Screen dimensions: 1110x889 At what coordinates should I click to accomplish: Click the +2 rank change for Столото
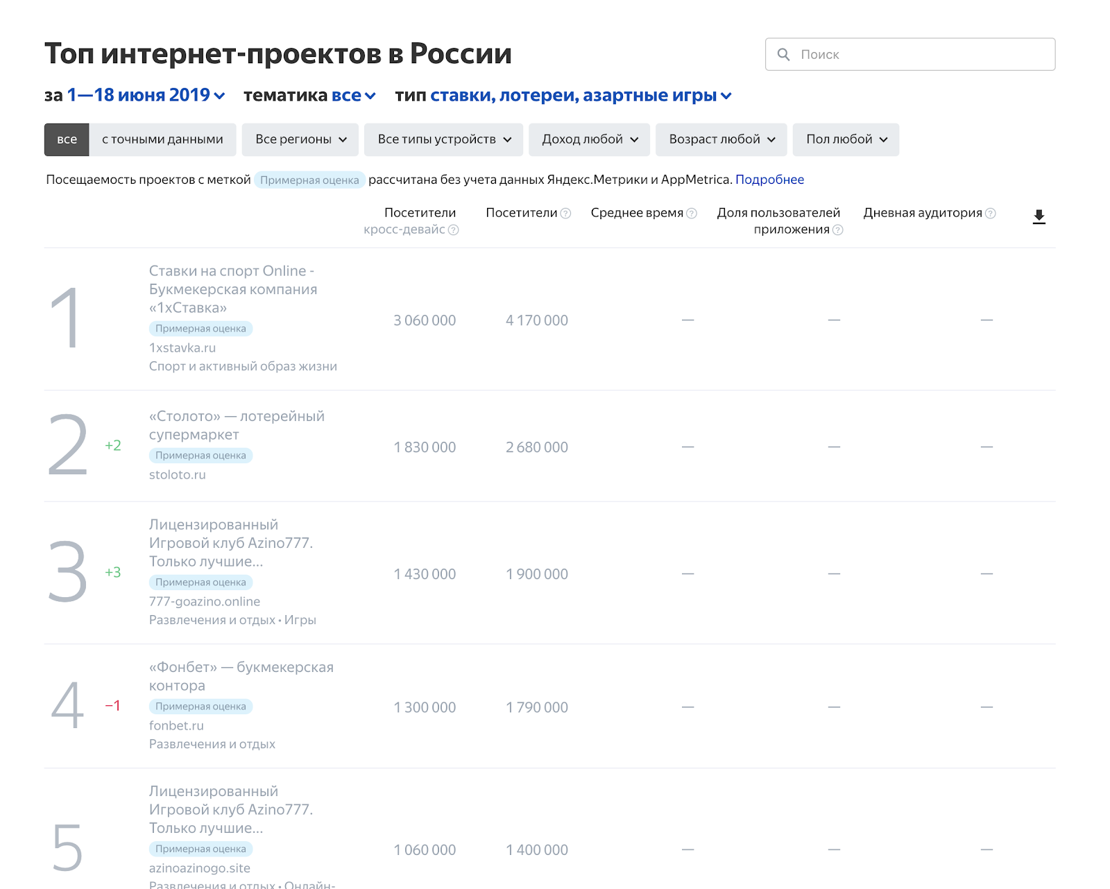(x=113, y=445)
